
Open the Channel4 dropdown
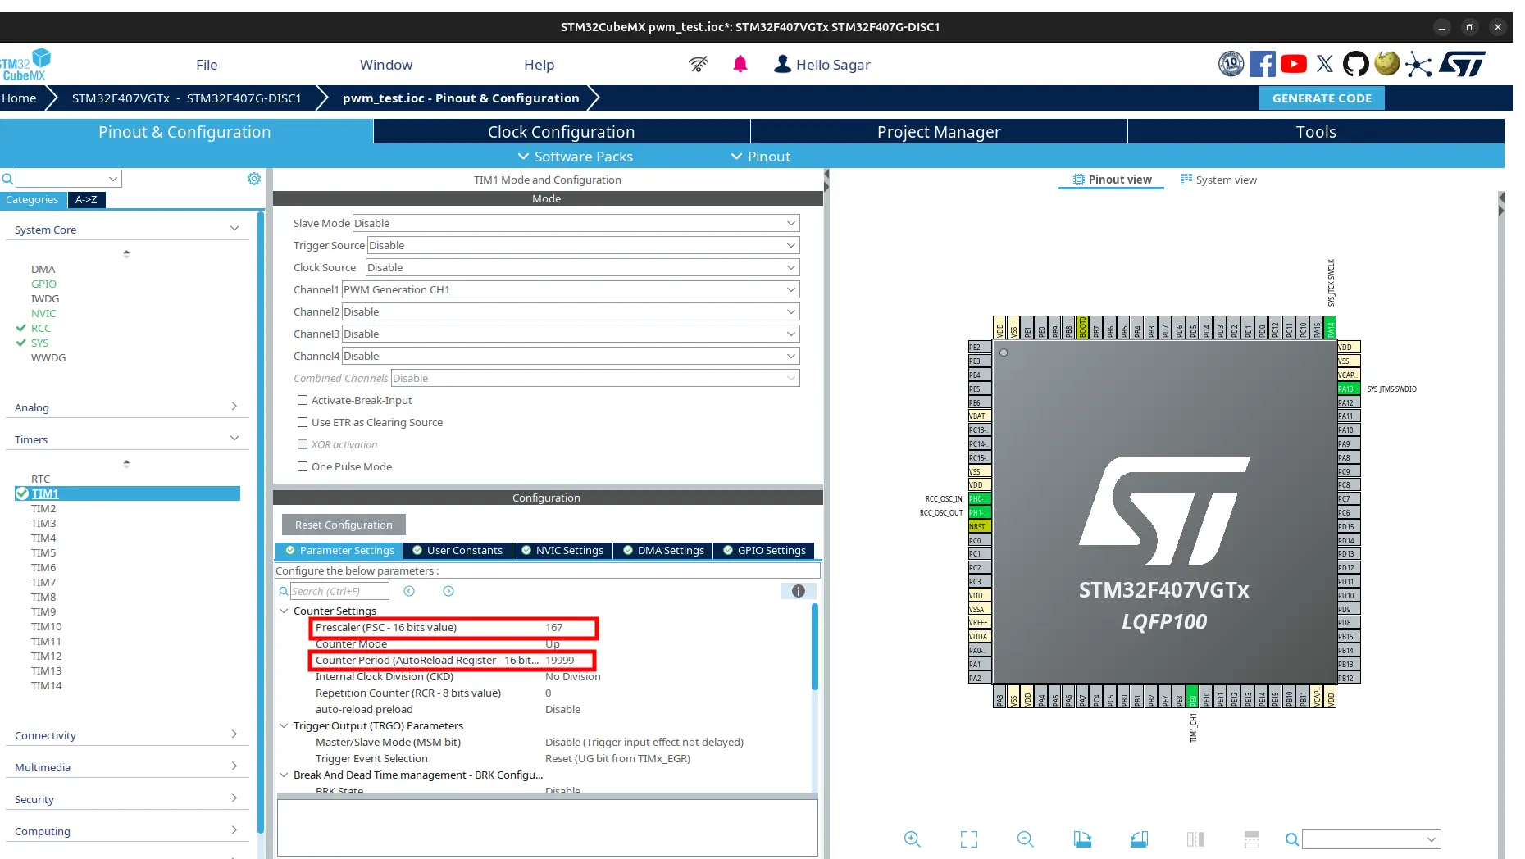(571, 356)
